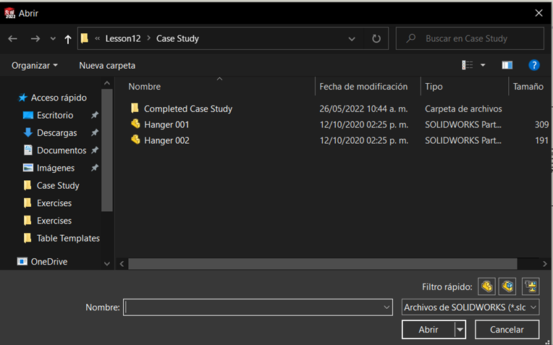This screenshot has height=345, width=553.
Task: Open the Abrir button dropdown arrow
Action: pyautogui.click(x=460, y=330)
